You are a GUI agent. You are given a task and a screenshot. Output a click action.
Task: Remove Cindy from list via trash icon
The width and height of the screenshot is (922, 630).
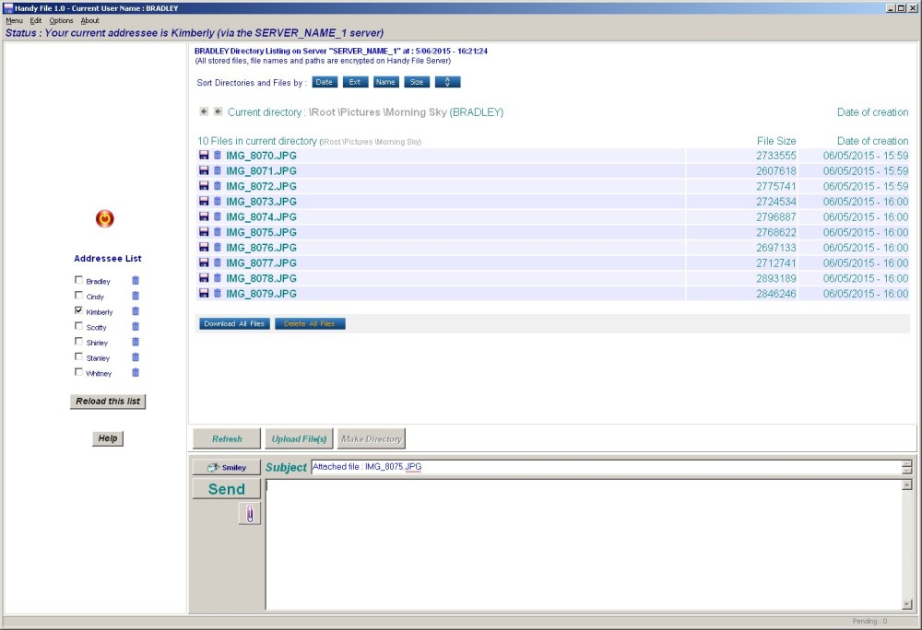[x=136, y=296]
